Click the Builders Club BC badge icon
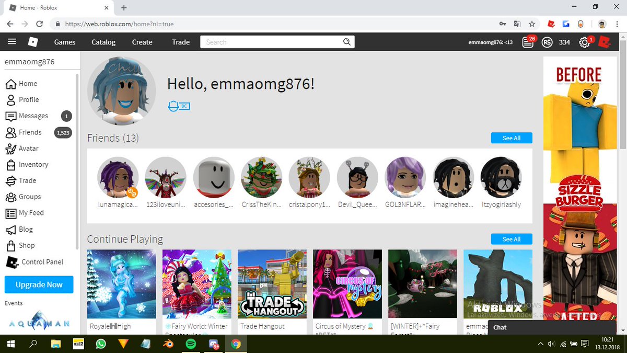The image size is (627, 353). (179, 106)
